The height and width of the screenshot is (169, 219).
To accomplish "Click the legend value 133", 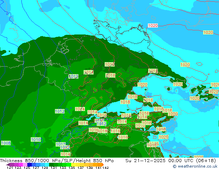I will pos(63,168).
